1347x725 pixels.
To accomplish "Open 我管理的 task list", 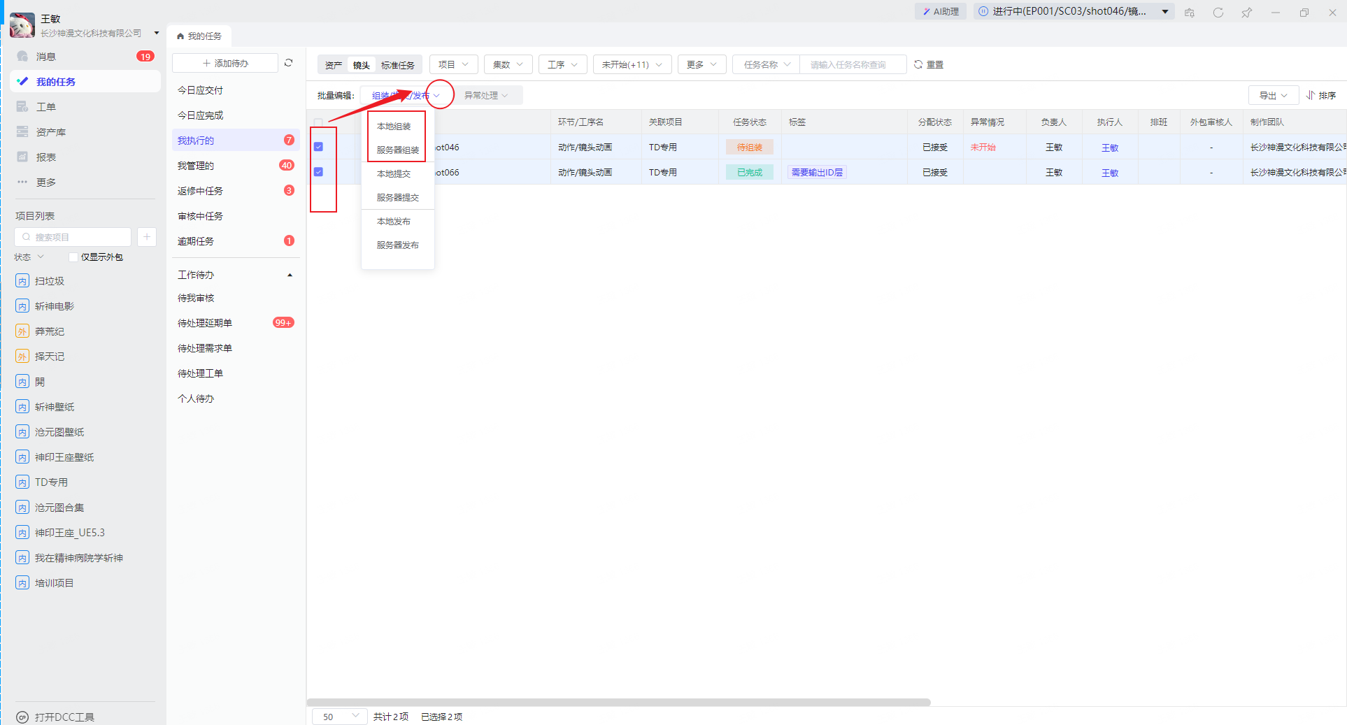I will (x=235, y=166).
